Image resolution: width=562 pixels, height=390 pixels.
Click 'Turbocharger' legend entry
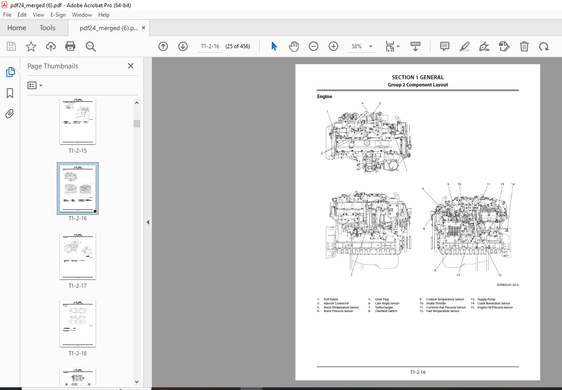384,308
